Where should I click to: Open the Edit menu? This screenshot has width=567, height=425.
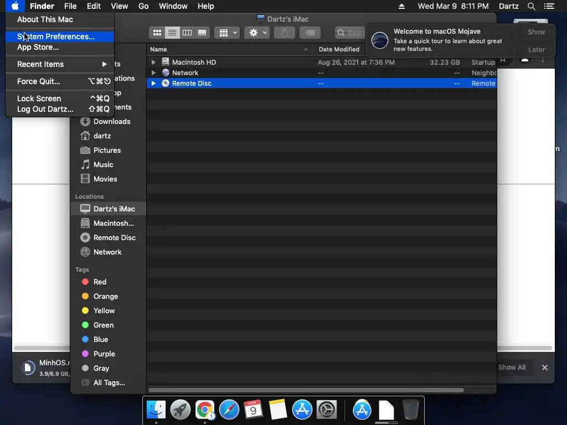click(x=94, y=6)
